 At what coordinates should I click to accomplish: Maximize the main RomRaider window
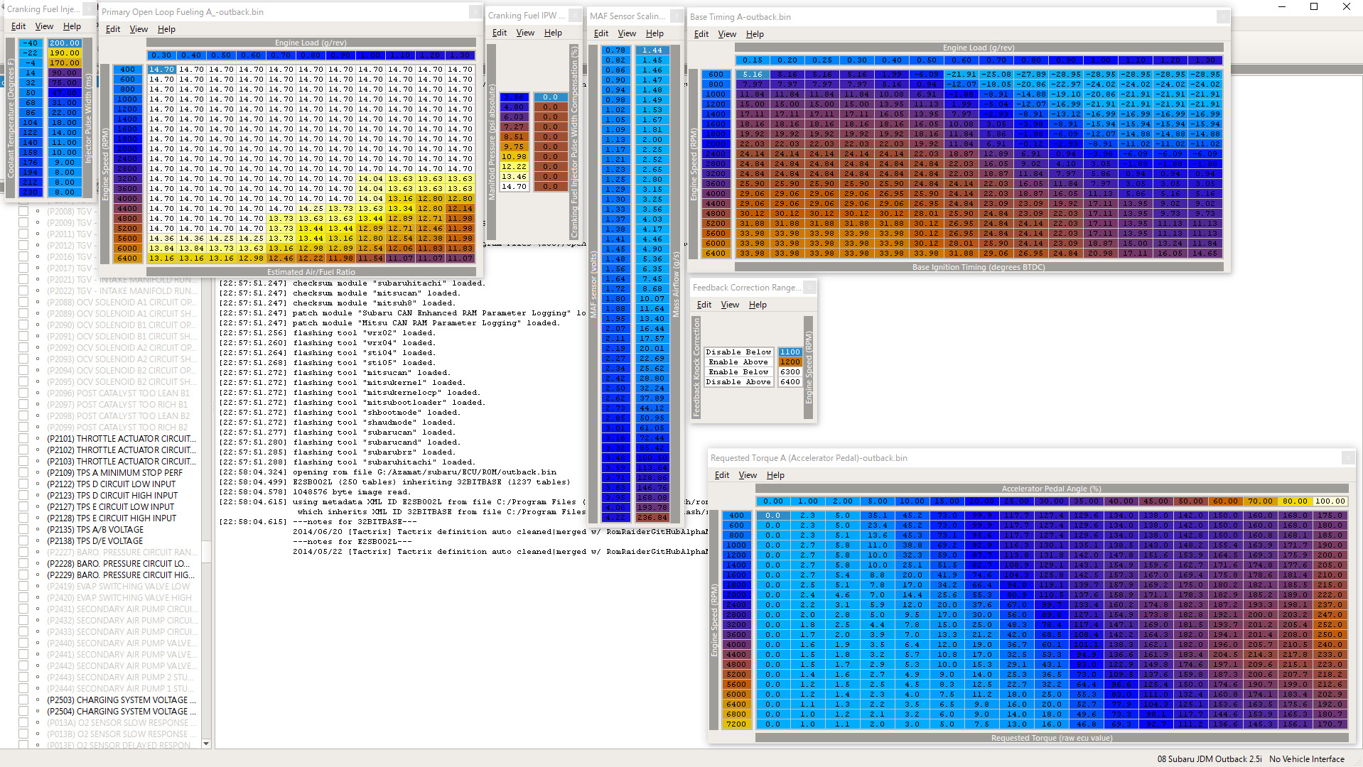[x=1314, y=6]
